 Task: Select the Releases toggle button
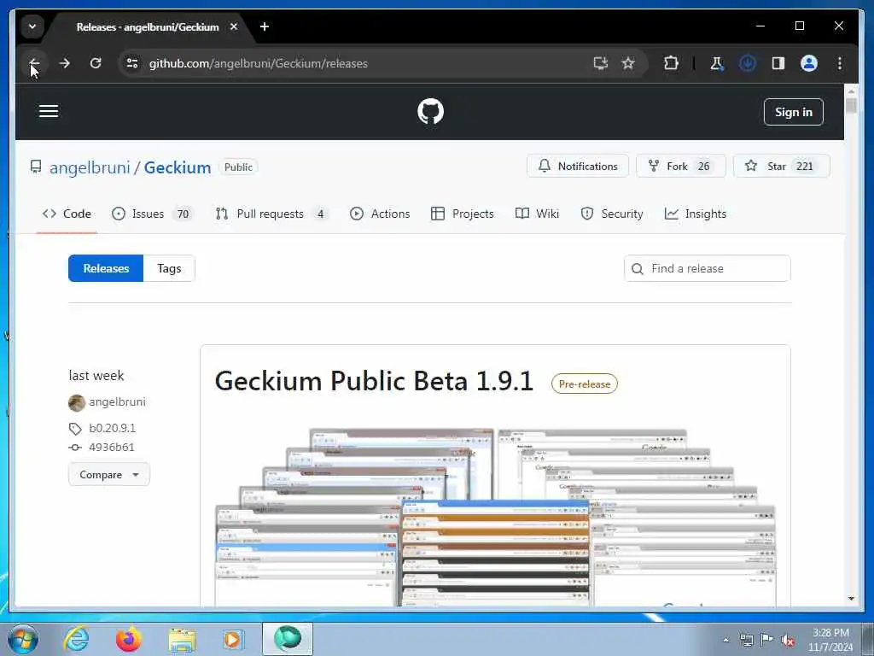point(106,268)
